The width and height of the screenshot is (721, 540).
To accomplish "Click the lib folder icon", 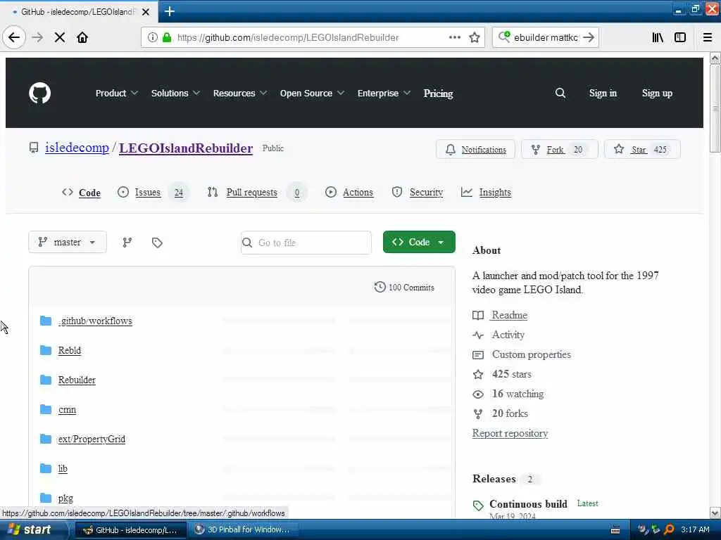I will coord(46,468).
